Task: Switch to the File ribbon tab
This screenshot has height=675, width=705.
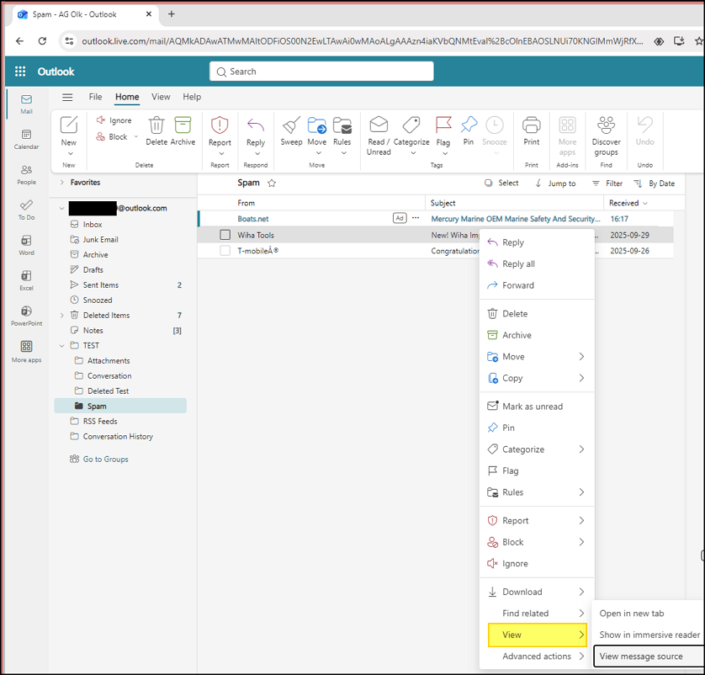Action: coord(95,97)
